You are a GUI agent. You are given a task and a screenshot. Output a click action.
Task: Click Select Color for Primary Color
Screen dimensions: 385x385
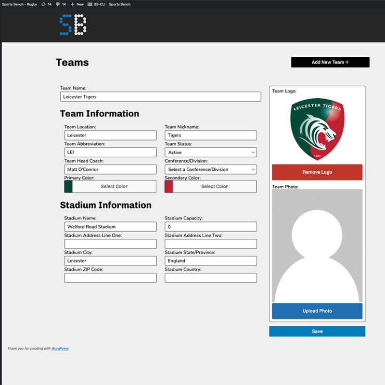(114, 186)
